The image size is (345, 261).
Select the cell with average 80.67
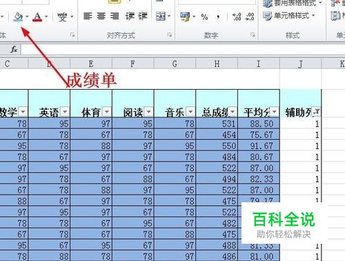pos(259,157)
